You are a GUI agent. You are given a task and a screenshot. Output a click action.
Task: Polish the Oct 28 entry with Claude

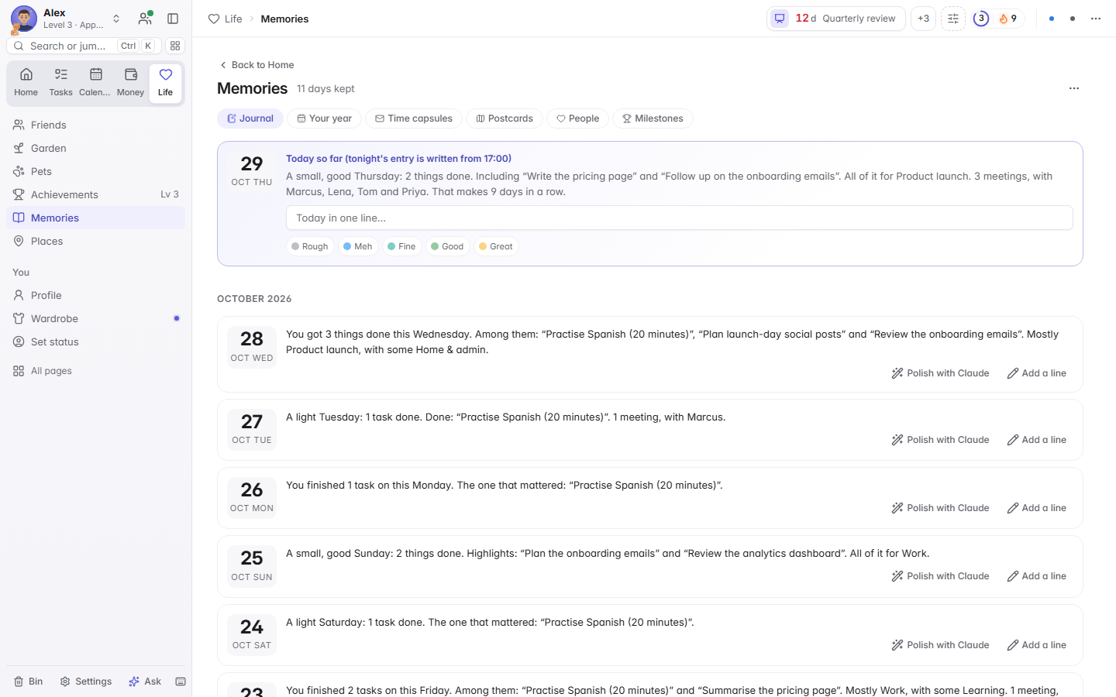(x=940, y=373)
